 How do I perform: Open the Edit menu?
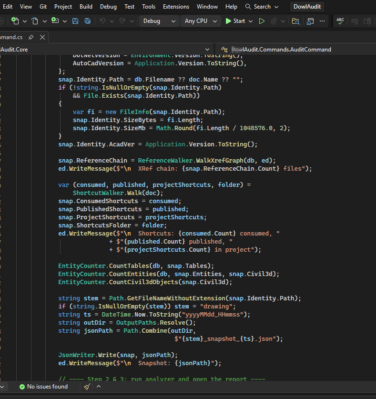pyautogui.click(x=7, y=7)
